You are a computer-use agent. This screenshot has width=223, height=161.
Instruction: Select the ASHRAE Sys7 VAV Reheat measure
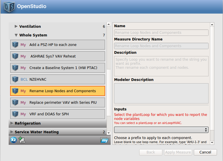coord(57,56)
